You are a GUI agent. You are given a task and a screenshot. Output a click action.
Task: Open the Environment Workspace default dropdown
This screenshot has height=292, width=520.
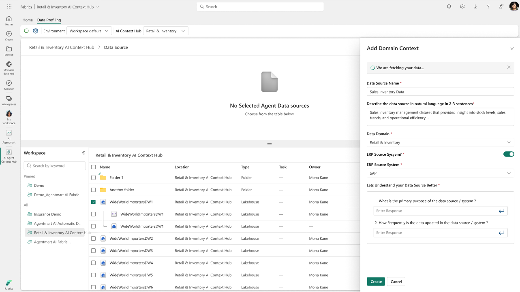89,31
